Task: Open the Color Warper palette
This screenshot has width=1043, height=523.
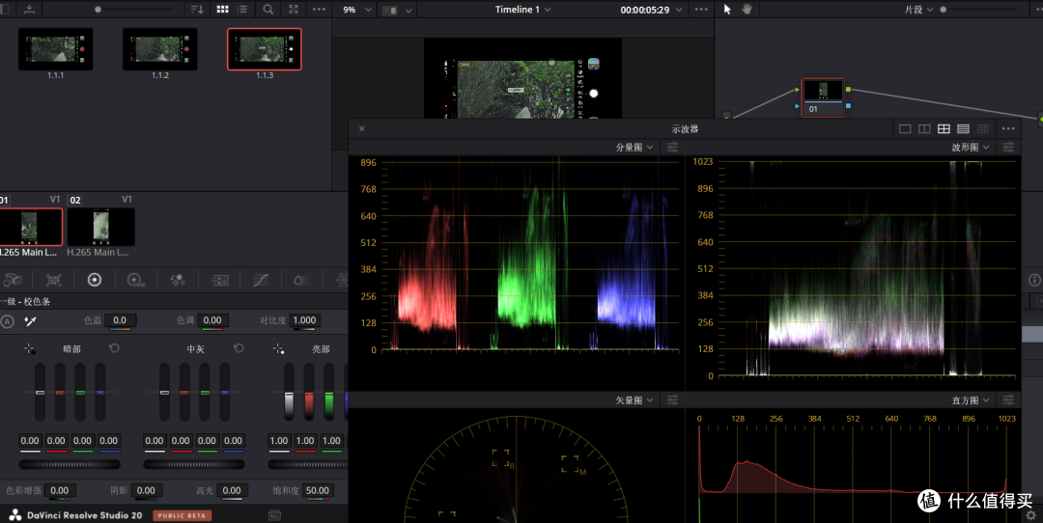Action: click(x=301, y=280)
